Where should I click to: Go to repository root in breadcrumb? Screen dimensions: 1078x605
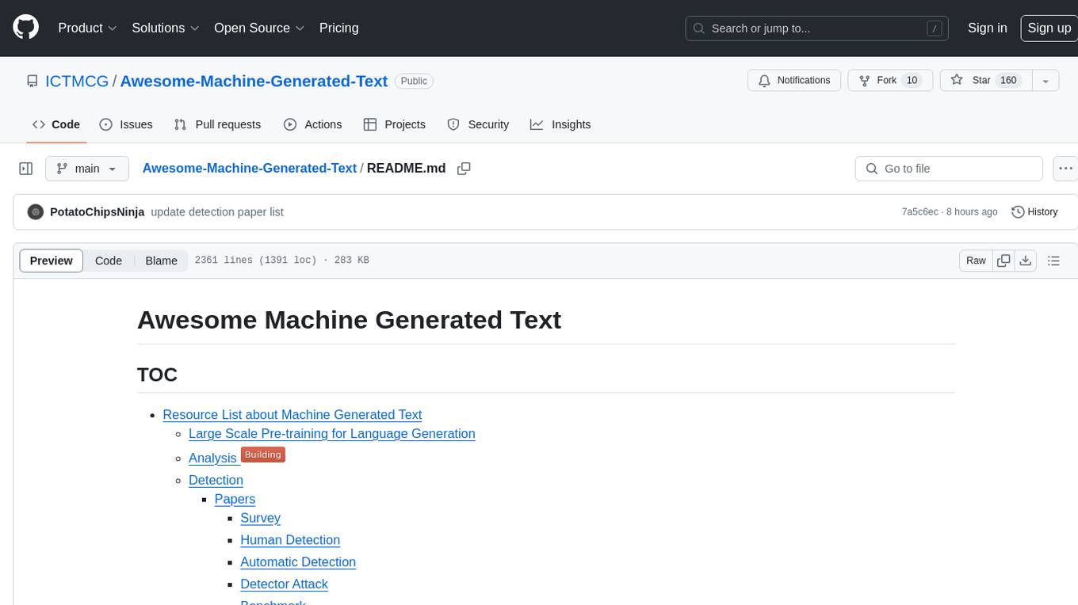click(x=250, y=169)
